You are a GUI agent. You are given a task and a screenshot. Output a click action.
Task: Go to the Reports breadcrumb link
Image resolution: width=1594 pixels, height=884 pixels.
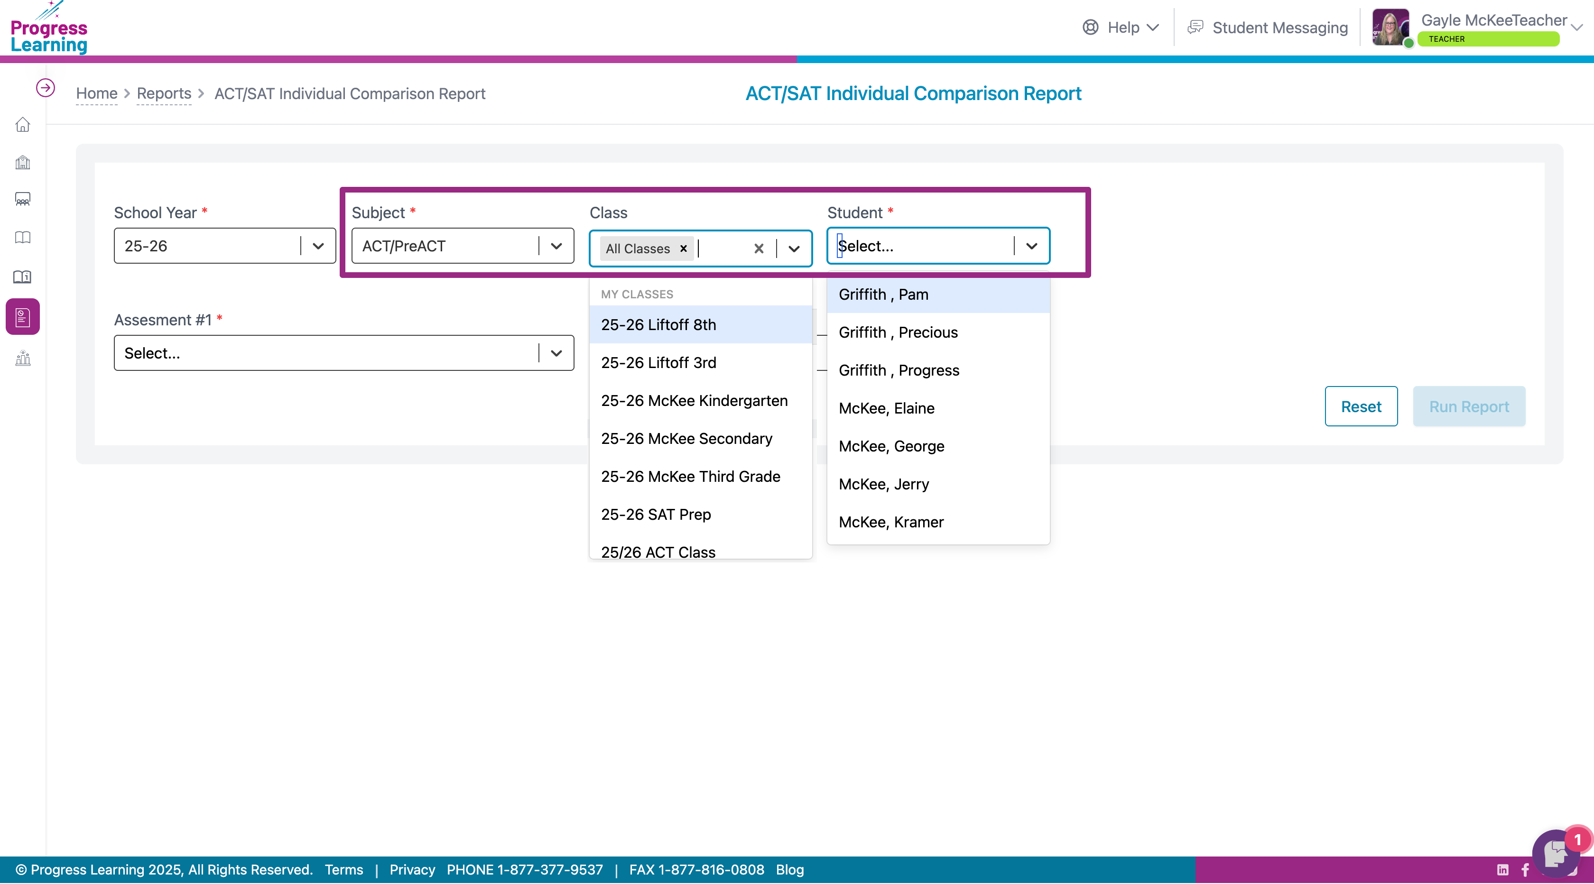click(163, 93)
